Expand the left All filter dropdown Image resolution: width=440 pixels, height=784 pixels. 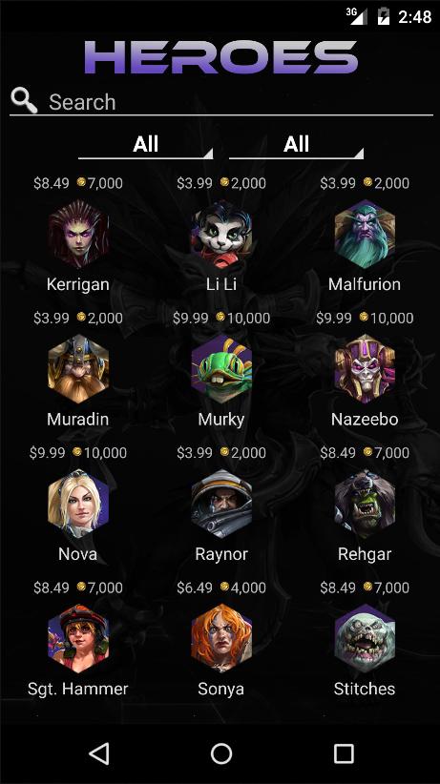tap(146, 146)
